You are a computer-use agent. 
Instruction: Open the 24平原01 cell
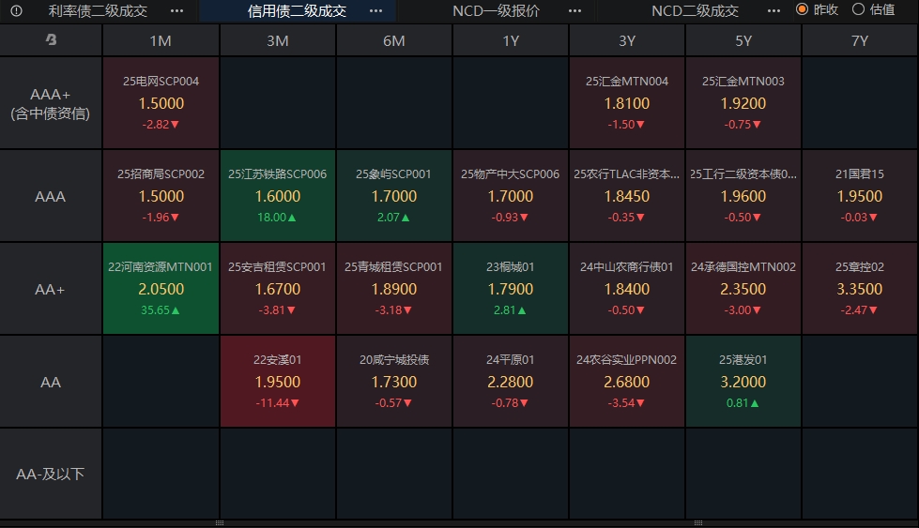[x=511, y=381]
